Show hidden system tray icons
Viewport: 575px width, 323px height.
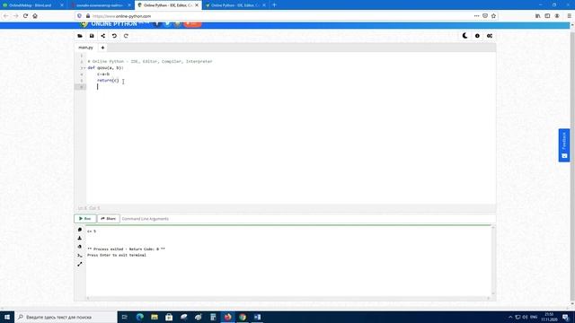(x=510, y=317)
